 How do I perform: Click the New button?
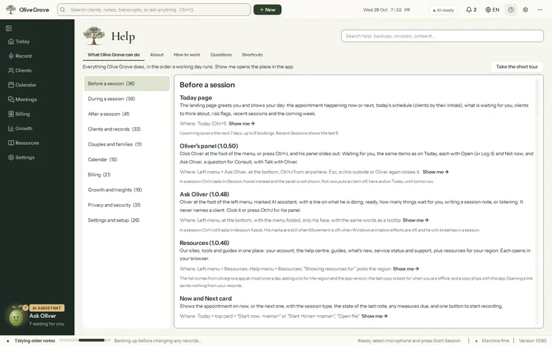[x=267, y=10]
